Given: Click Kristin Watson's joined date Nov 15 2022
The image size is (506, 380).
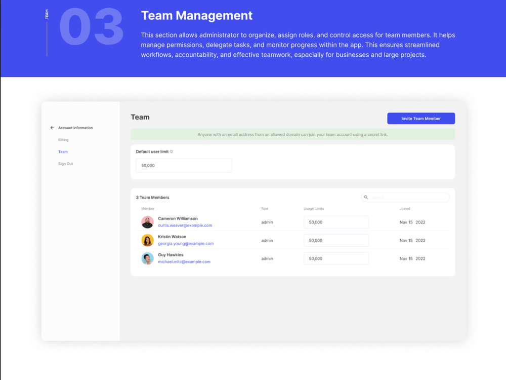Looking at the screenshot, I should coord(412,240).
